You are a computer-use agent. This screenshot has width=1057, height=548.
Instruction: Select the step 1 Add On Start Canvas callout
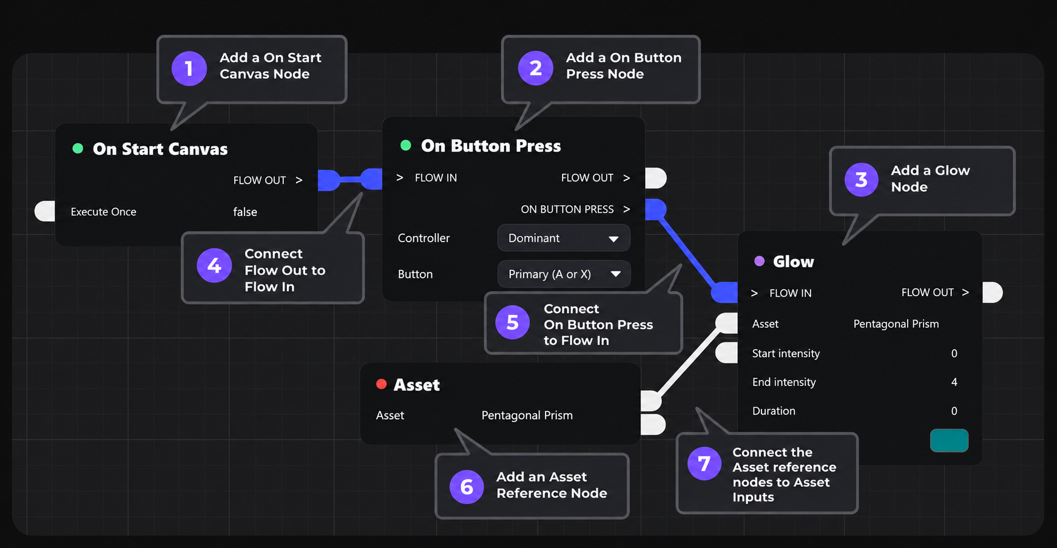(252, 69)
